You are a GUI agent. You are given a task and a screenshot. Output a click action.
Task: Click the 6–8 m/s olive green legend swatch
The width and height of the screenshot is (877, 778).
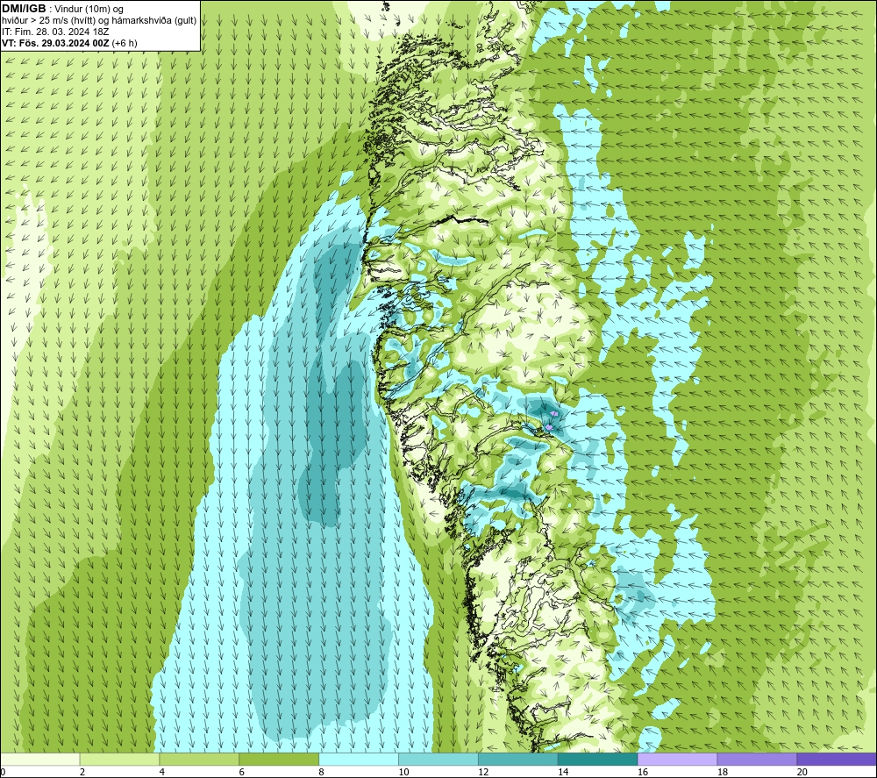tap(279, 759)
